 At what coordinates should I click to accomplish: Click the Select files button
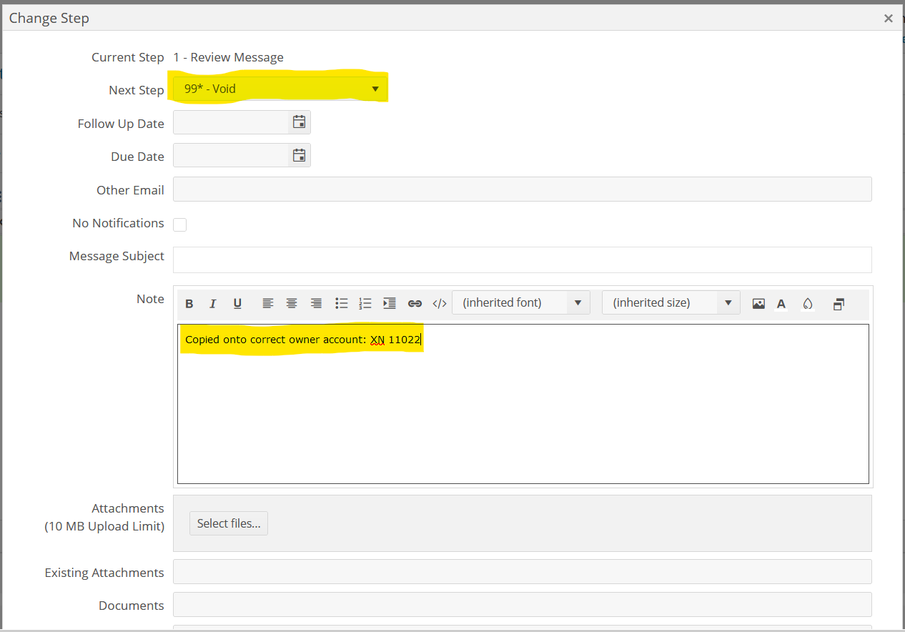(229, 523)
